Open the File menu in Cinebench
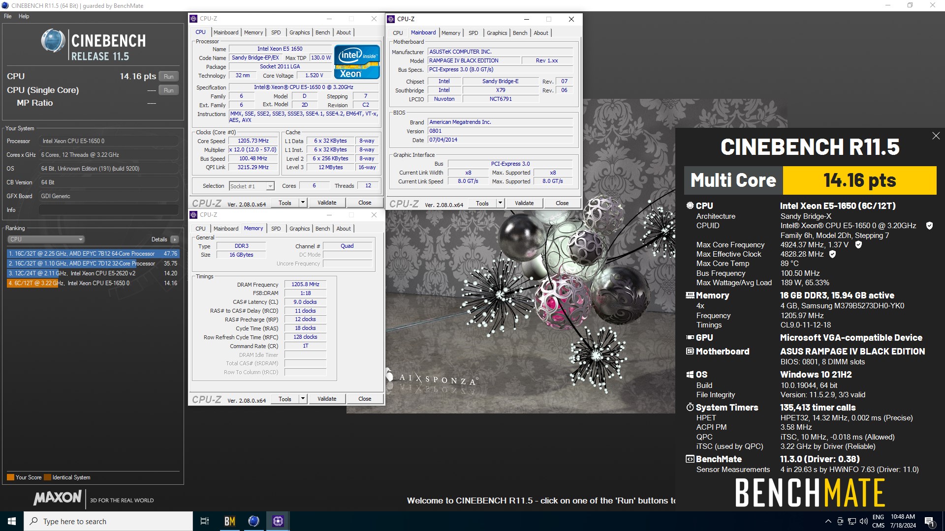945x531 pixels. click(x=8, y=16)
